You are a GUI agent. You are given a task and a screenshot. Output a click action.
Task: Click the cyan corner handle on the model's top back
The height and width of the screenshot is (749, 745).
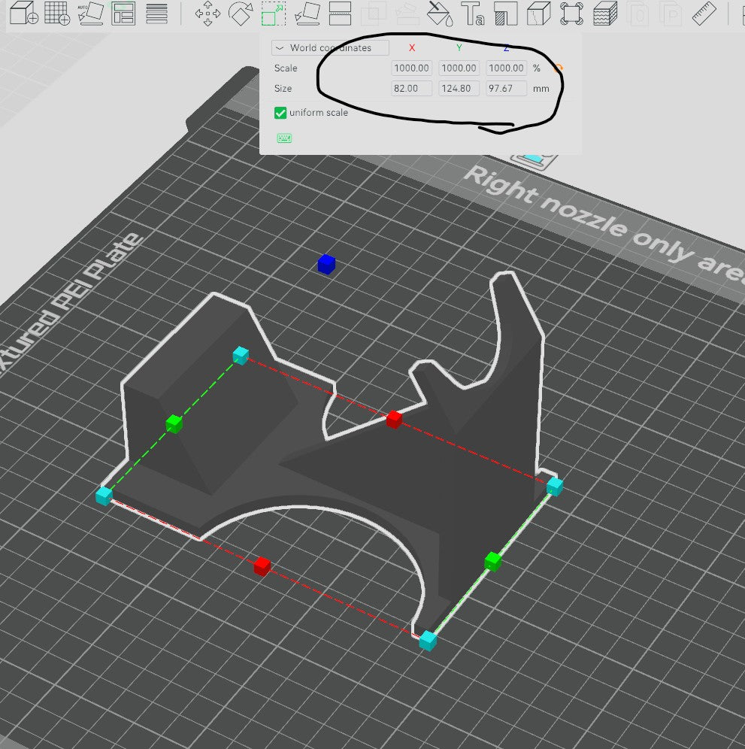(x=241, y=356)
